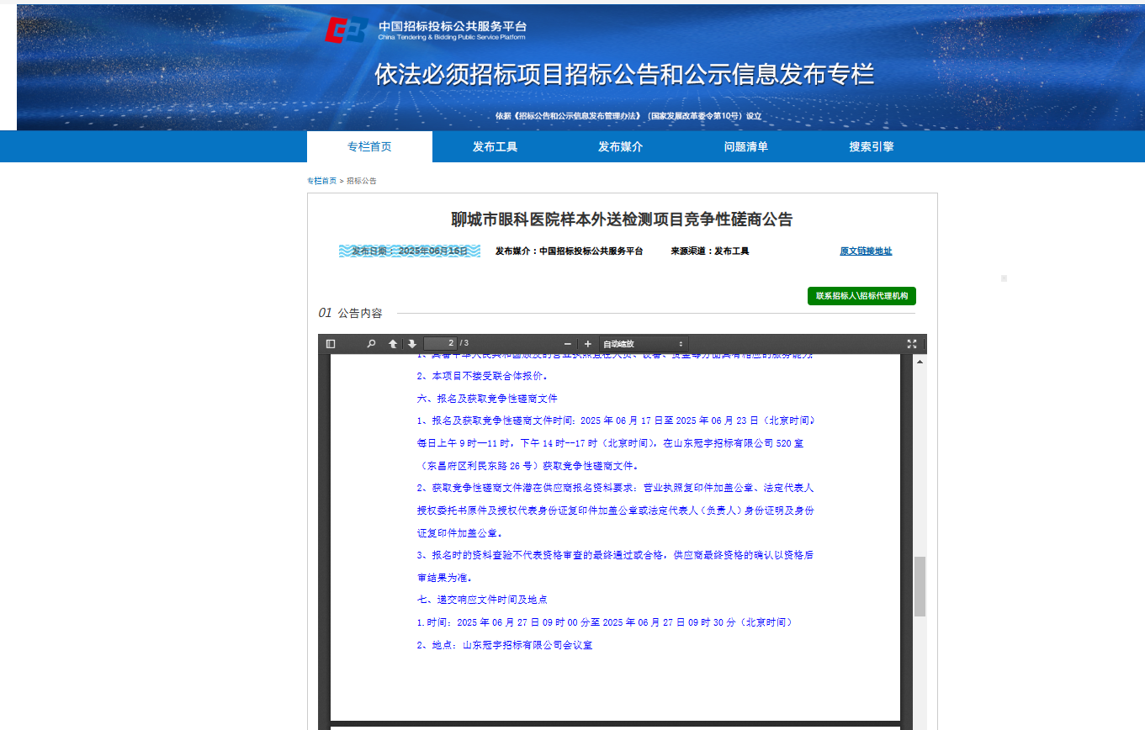The height and width of the screenshot is (730, 1145).
Task: Enable sidebar thumbnails visibility
Action: [x=330, y=343]
